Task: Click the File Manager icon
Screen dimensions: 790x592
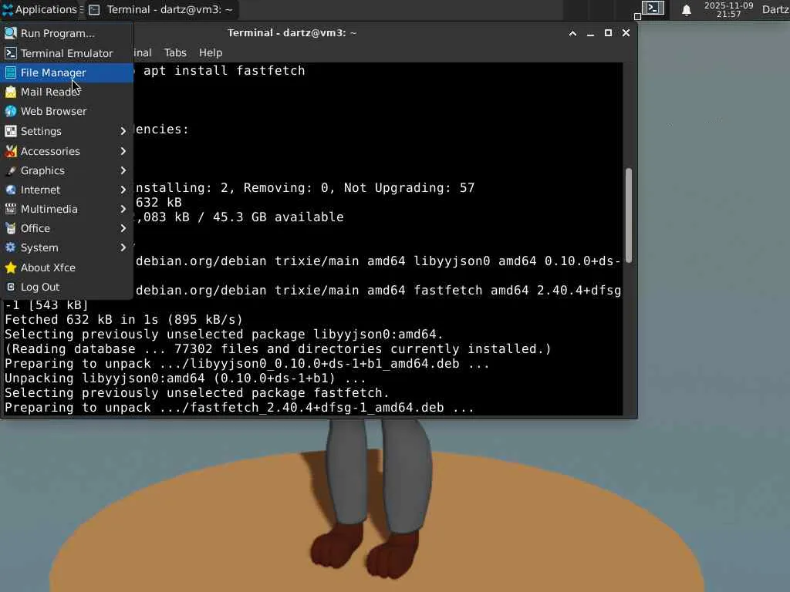Action: click(11, 72)
